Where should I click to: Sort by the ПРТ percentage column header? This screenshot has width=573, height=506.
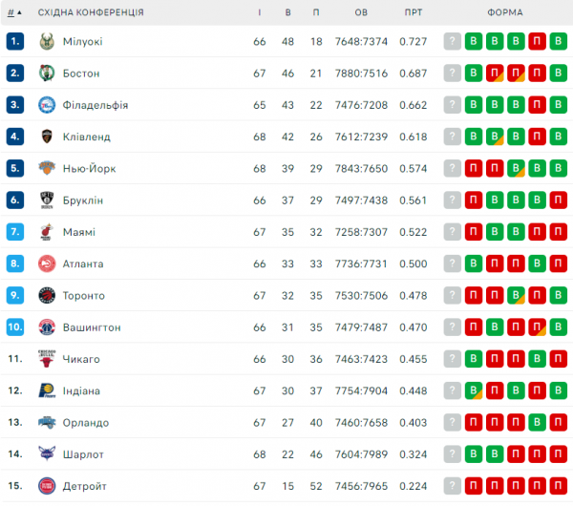414,12
